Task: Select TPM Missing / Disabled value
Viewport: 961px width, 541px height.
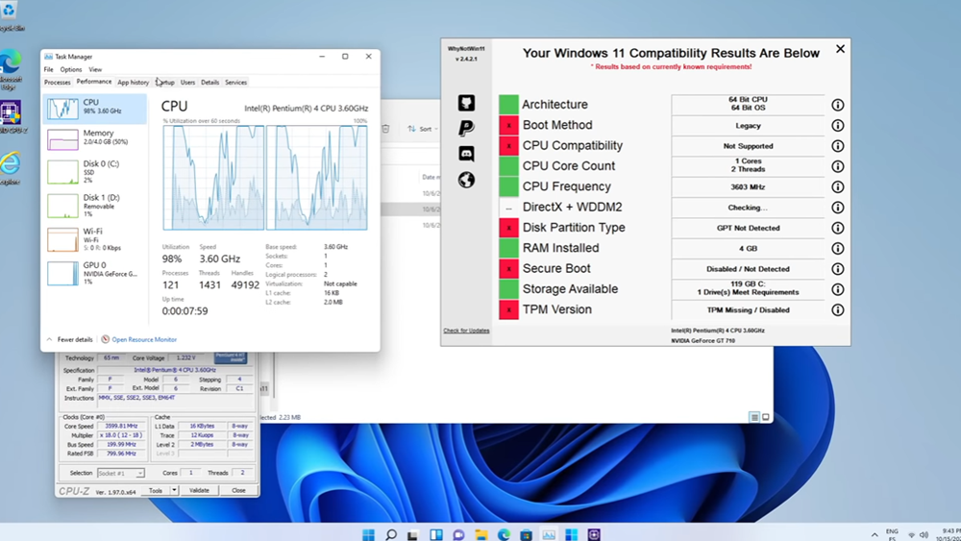Action: [x=748, y=310]
